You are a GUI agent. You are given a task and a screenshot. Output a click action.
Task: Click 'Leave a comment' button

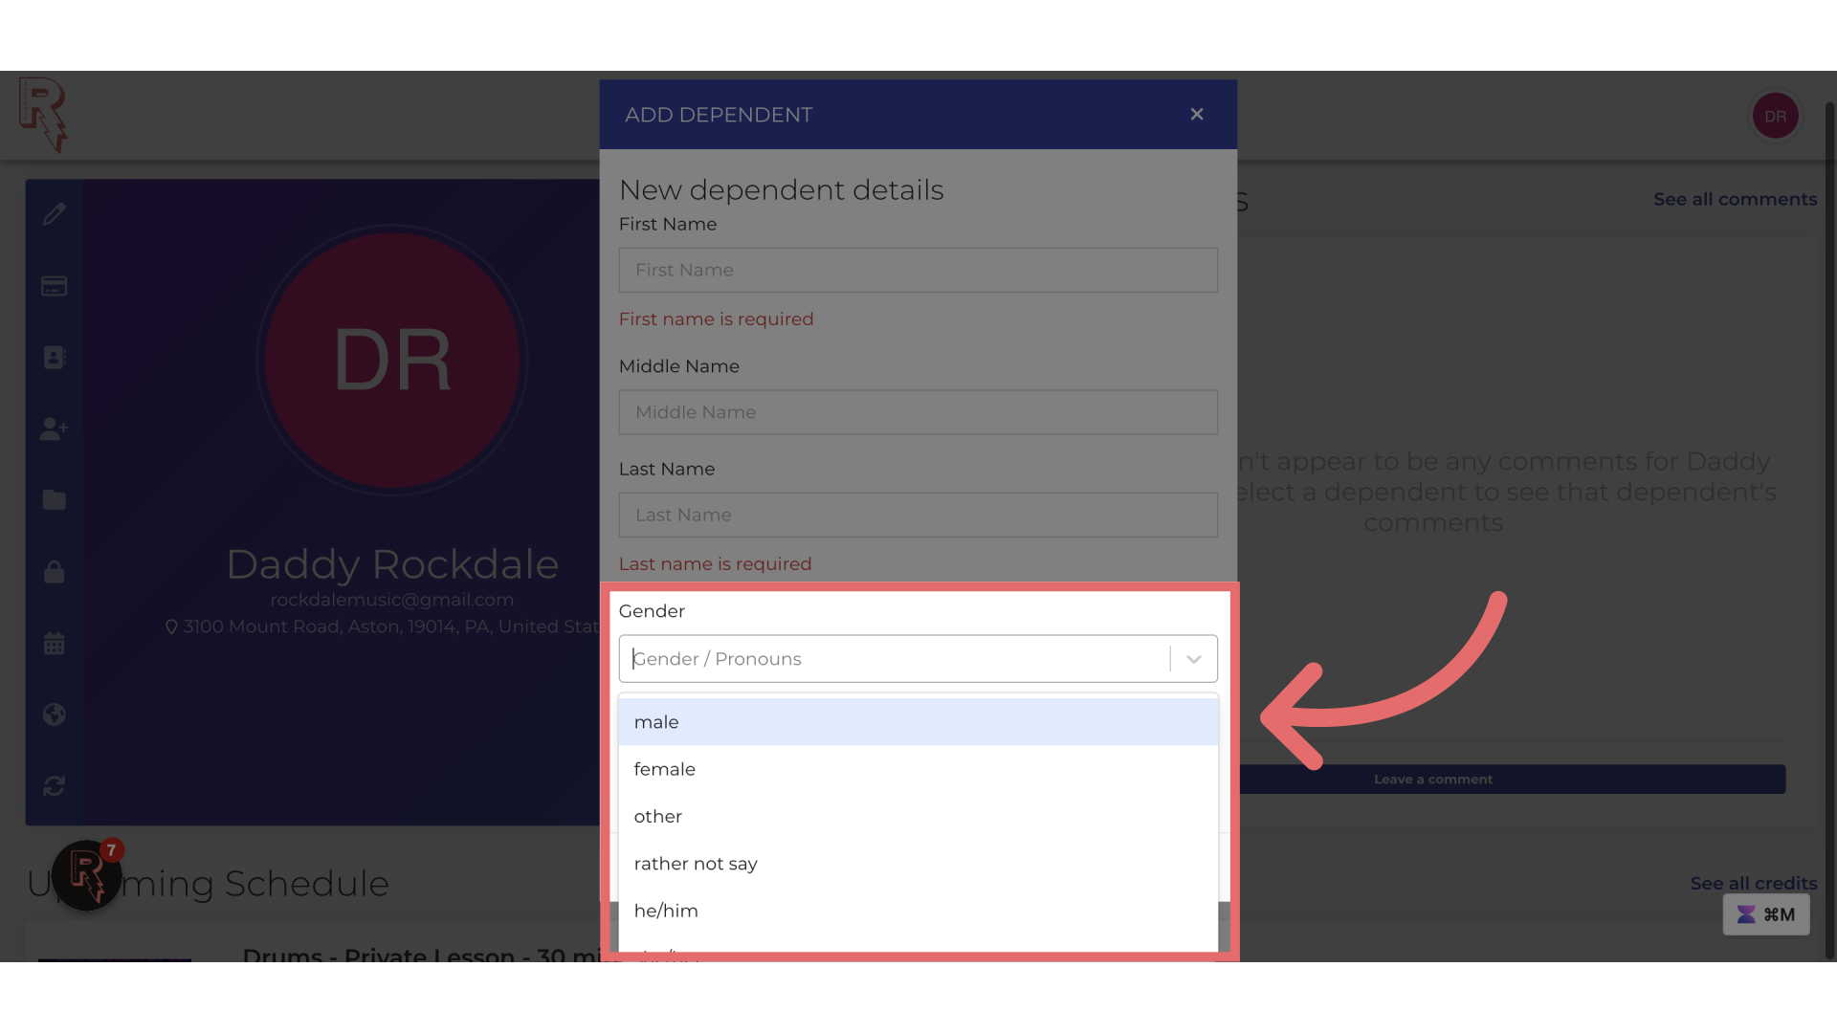1433,779
